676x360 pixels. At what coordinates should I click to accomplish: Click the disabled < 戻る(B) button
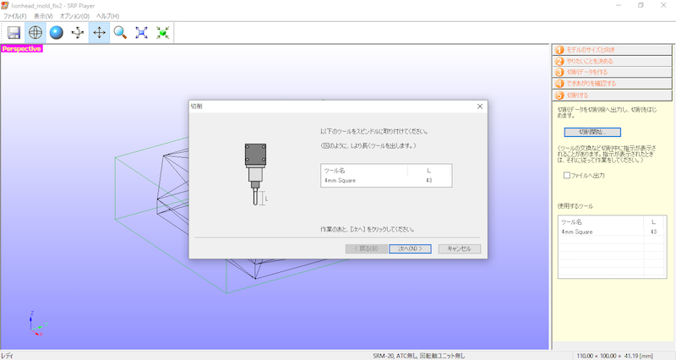coord(366,248)
